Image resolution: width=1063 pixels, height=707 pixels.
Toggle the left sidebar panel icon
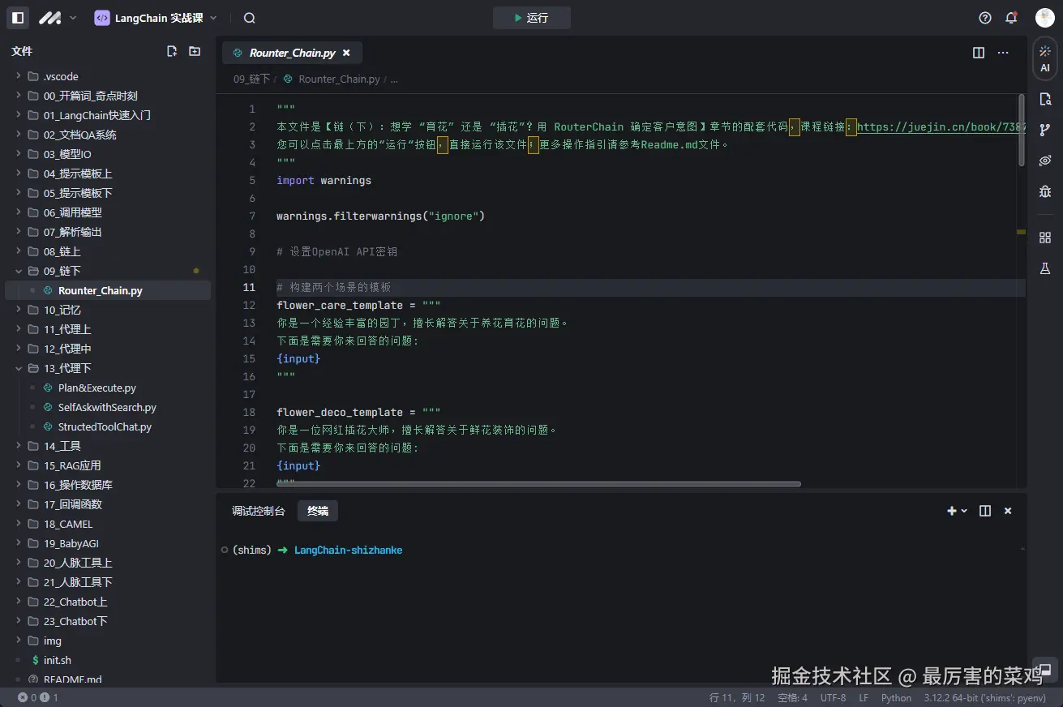tap(18, 18)
